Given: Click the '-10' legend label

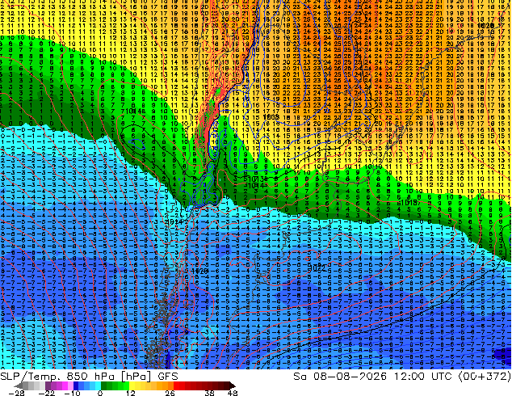Looking at the screenshot, I should (72, 393).
